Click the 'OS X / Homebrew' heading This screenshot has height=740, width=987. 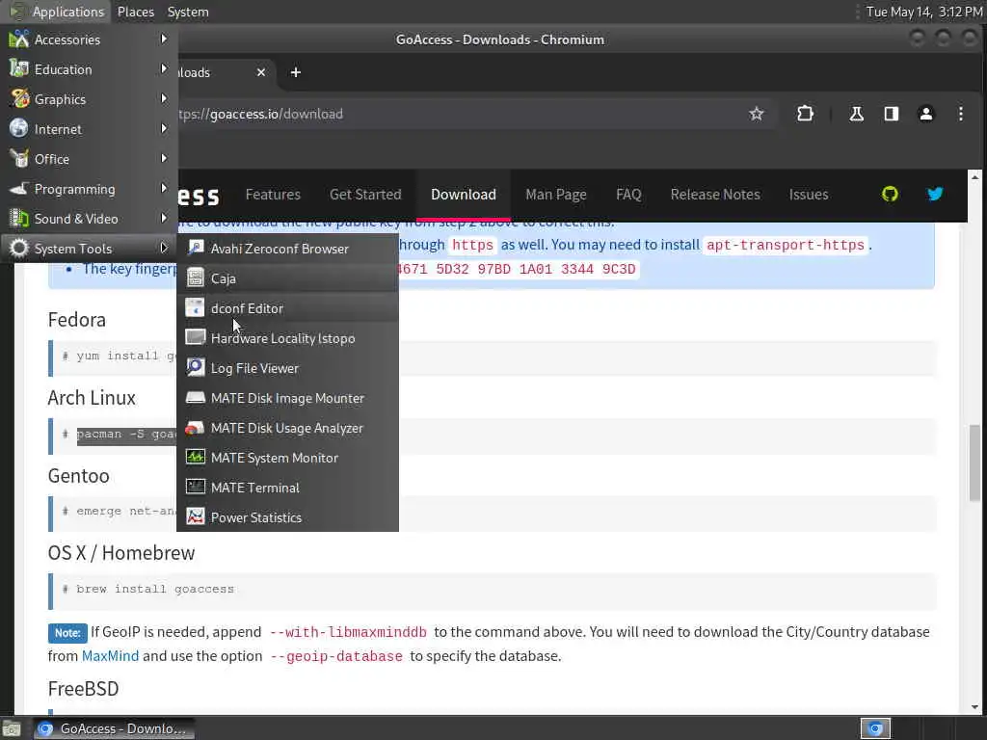point(121,553)
